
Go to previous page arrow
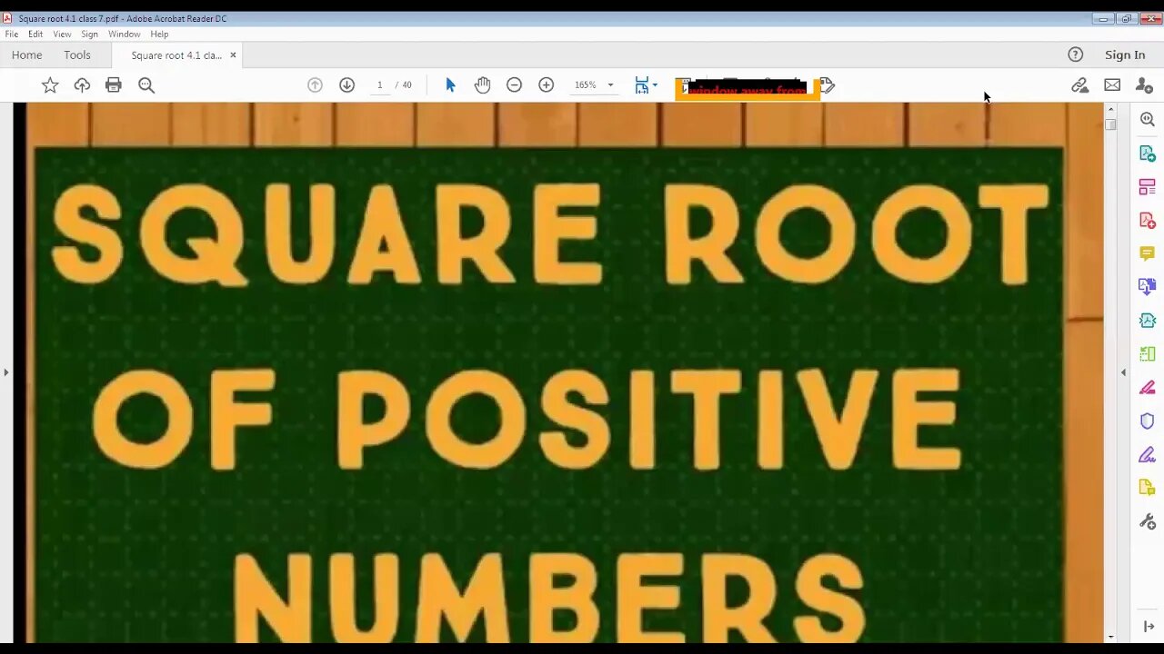tap(315, 84)
